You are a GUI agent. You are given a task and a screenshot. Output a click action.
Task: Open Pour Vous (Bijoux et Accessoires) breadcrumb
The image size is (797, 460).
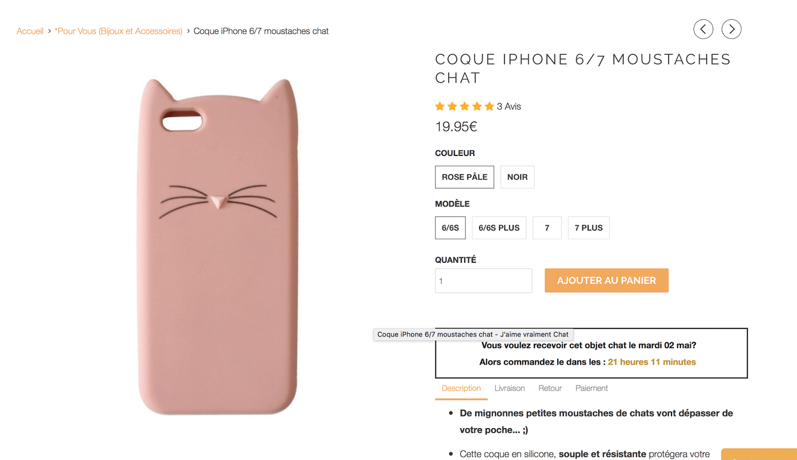point(119,31)
